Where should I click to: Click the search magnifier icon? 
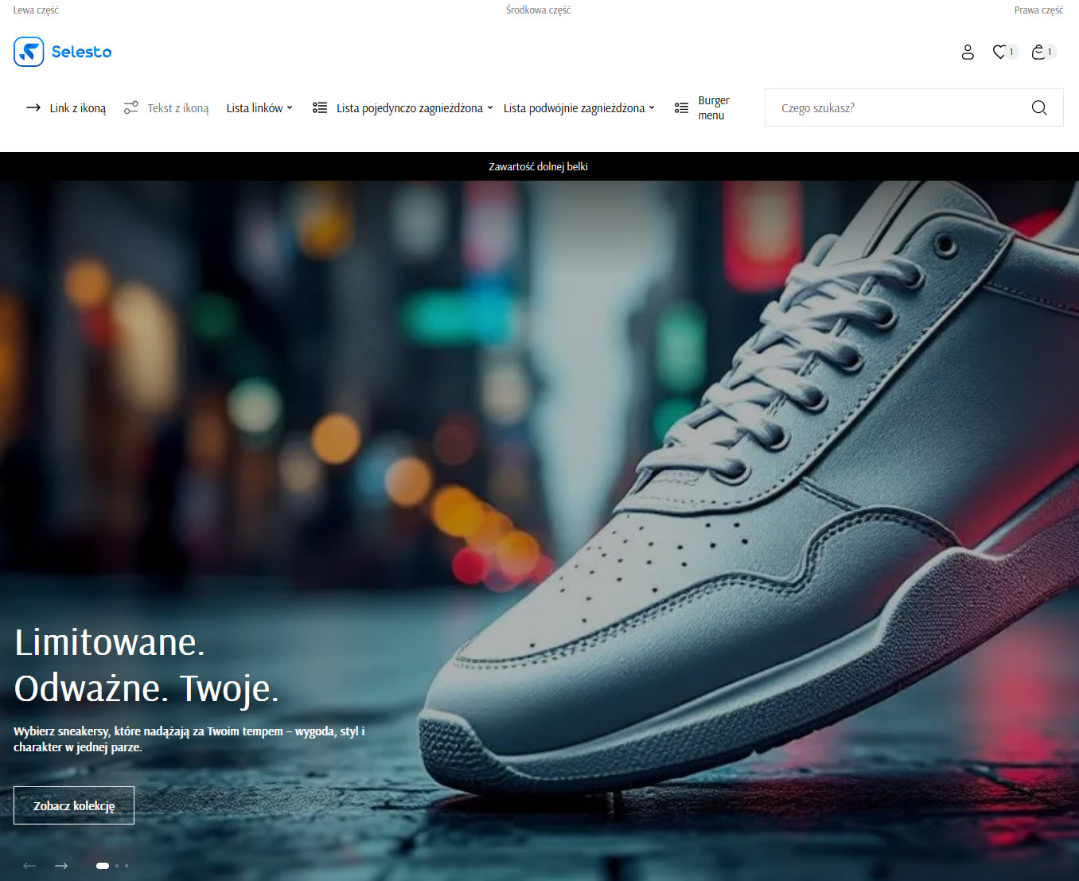pos(1039,107)
